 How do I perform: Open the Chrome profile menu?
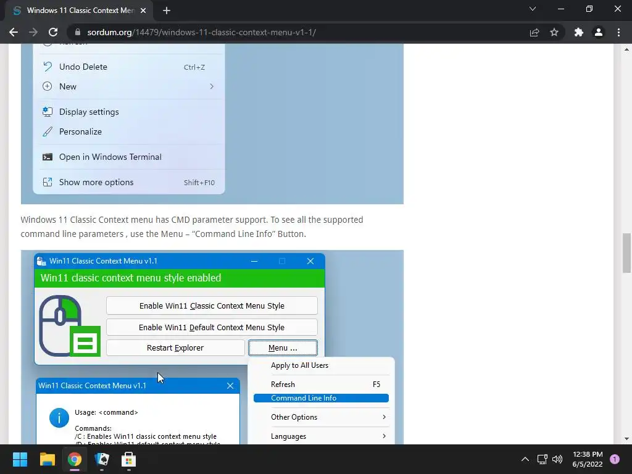coord(599,32)
